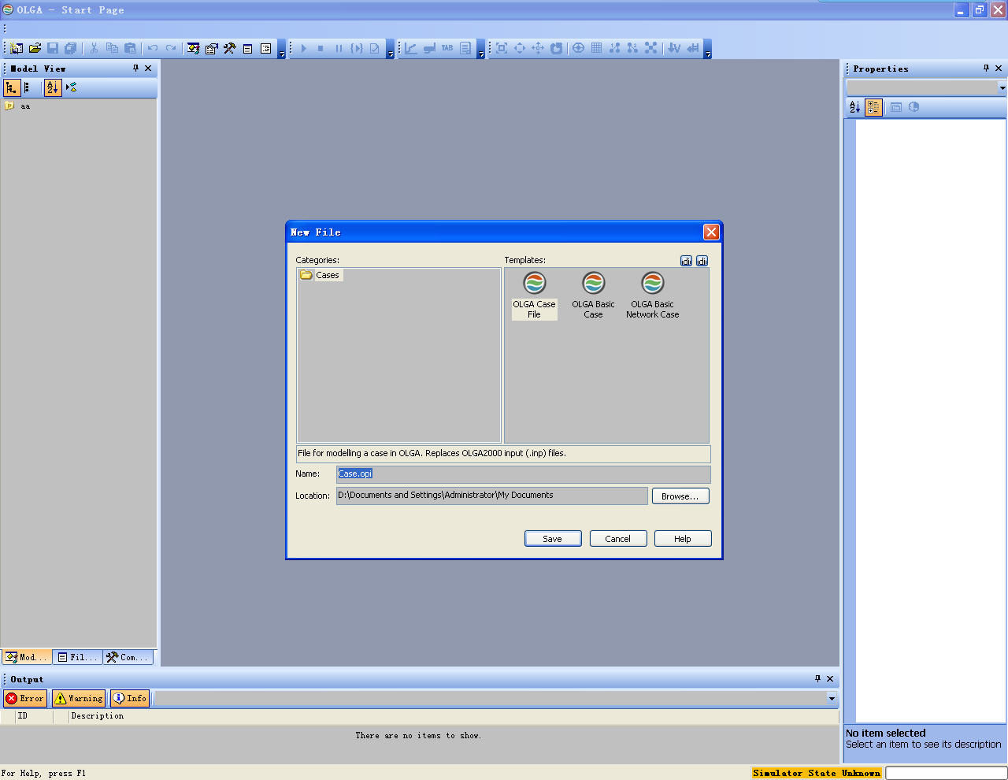This screenshot has width=1008, height=780.
Task: Click the Save button in the dialog
Action: point(553,539)
